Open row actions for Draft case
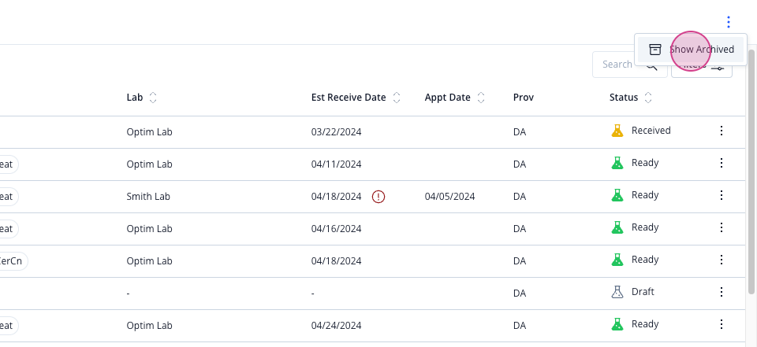The image size is (757, 347). 722,292
